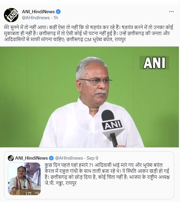Enlarge the interview photo of man in white
186x202 pixels.
pyautogui.click(x=89, y=97)
